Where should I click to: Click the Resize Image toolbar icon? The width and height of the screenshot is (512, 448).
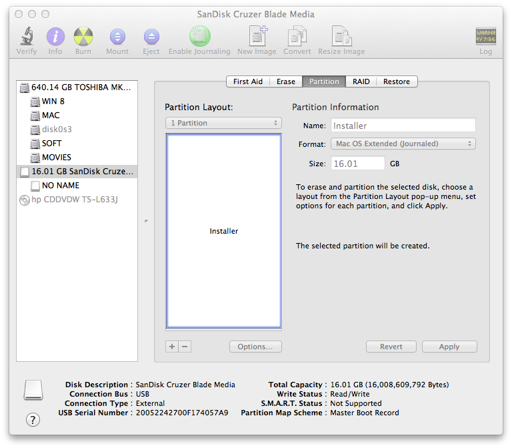click(x=341, y=35)
